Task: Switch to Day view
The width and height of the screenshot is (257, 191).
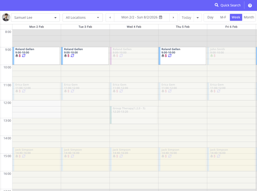Action: [210, 17]
